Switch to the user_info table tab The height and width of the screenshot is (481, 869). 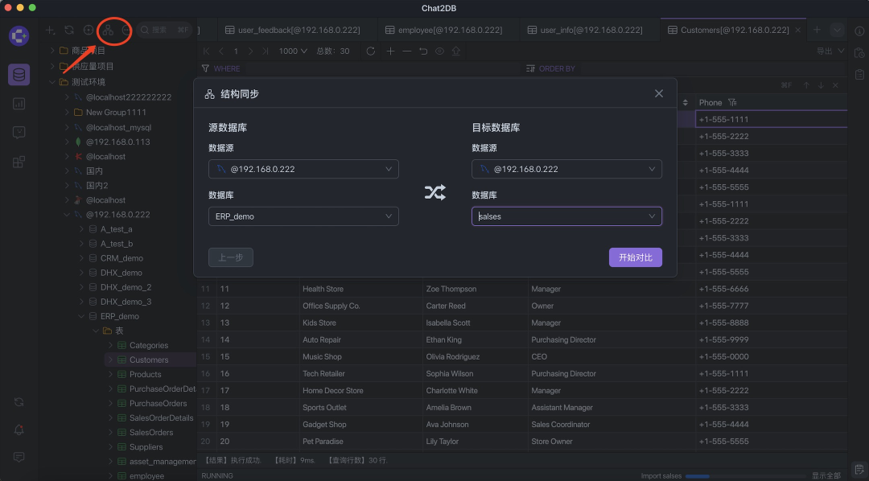[x=585, y=30]
